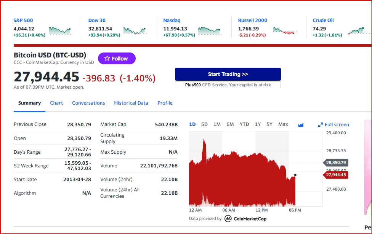Image resolution: width=372 pixels, height=234 pixels.
Task: Click the Day's Range label
Action: (27, 152)
